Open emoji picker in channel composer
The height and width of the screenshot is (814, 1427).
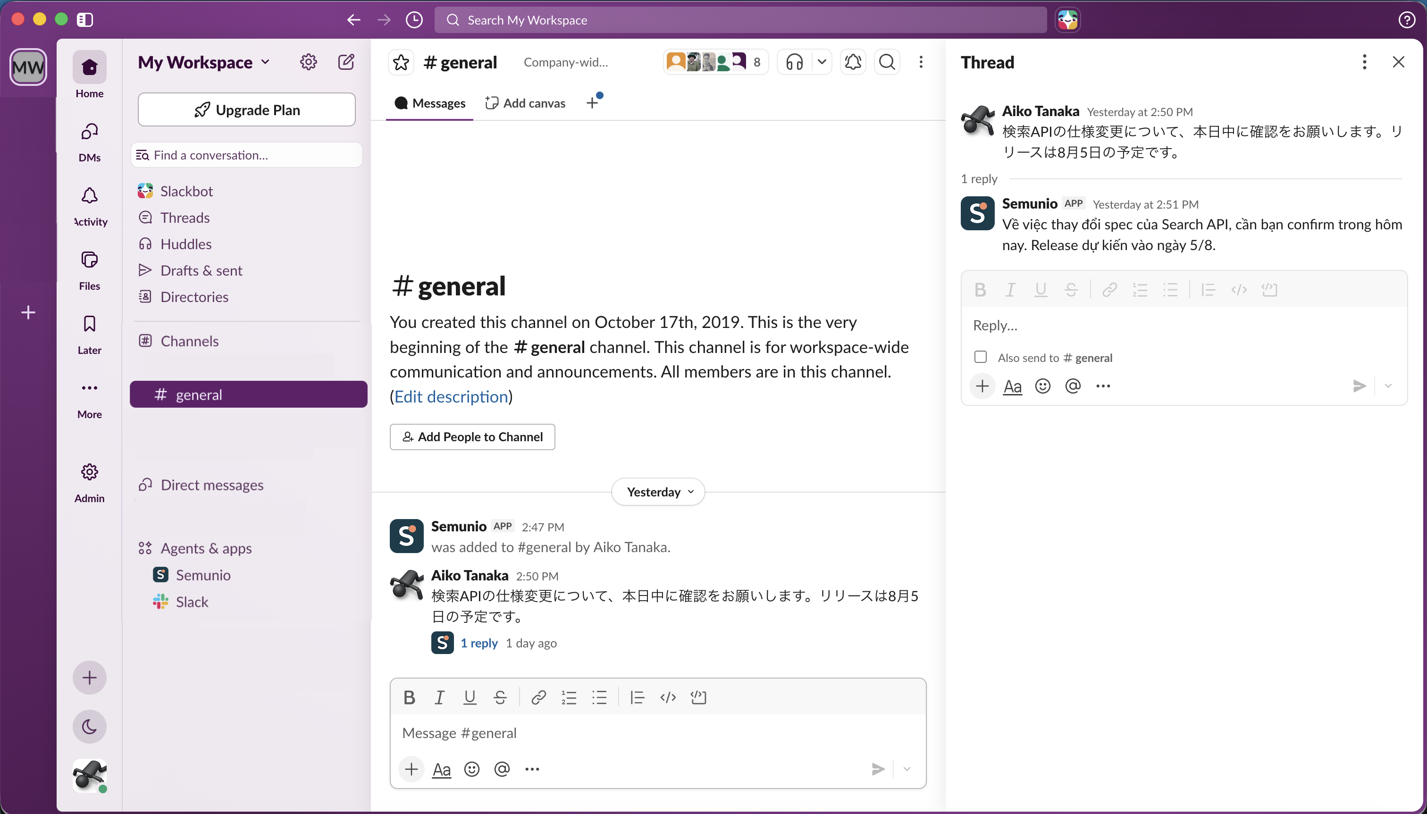[472, 769]
